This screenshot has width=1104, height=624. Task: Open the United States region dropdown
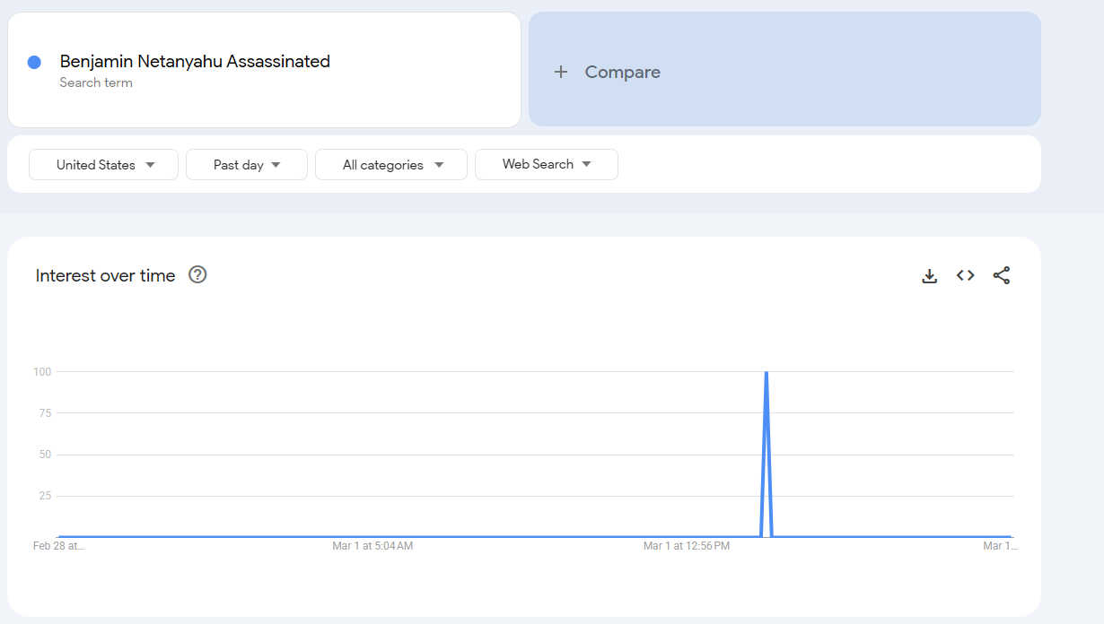pyautogui.click(x=104, y=164)
